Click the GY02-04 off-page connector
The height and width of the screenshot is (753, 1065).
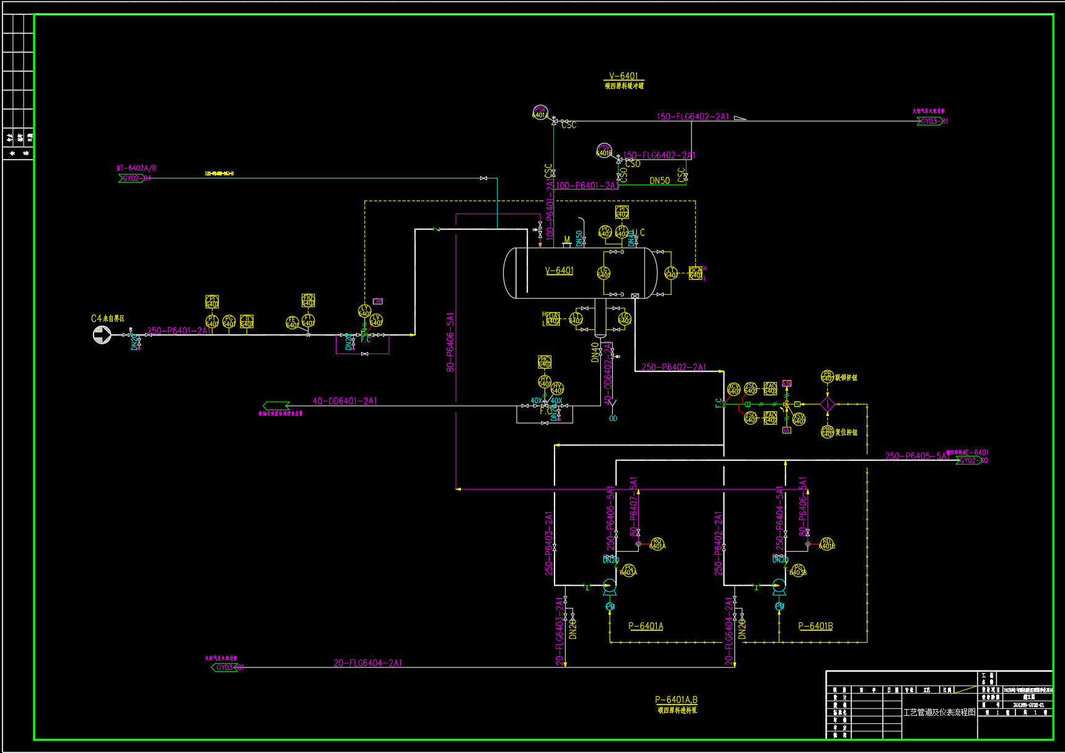pyautogui.click(x=135, y=178)
